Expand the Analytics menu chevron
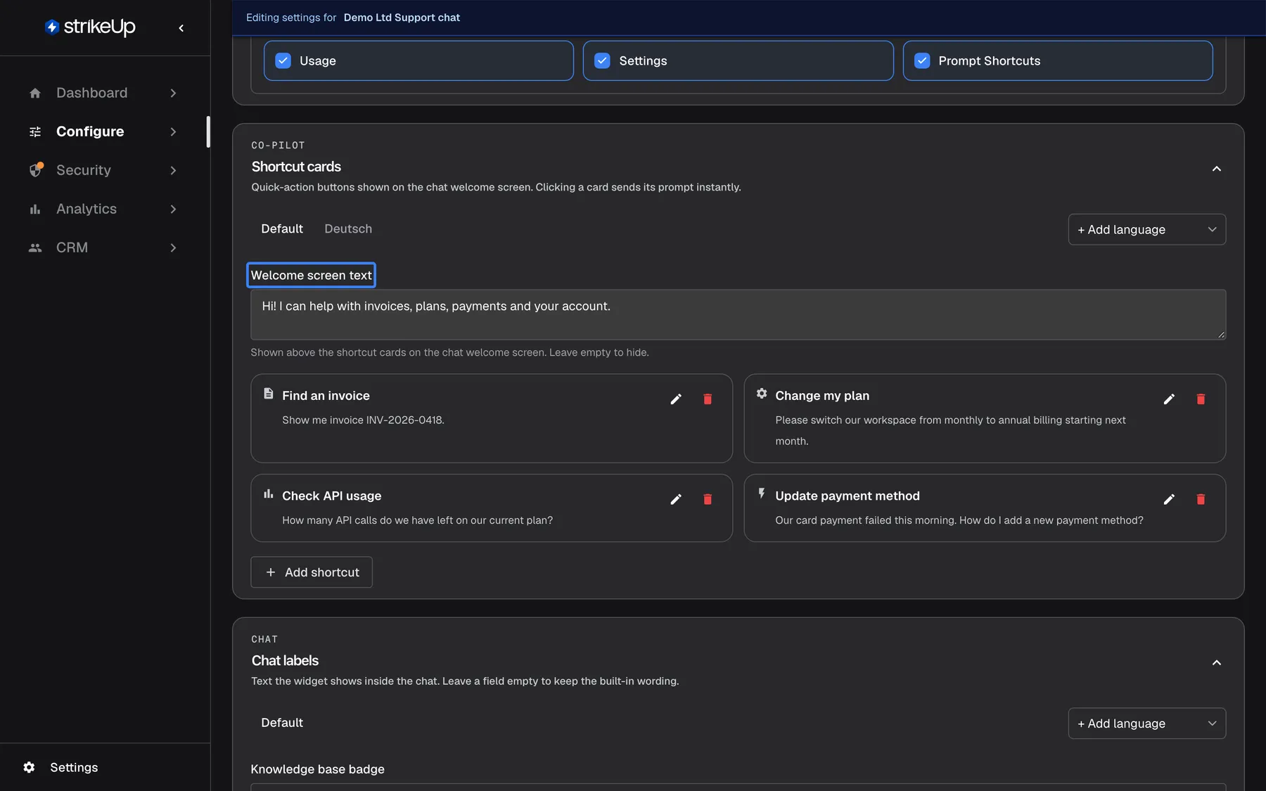Screen dimensions: 1266x791 (x=173, y=209)
